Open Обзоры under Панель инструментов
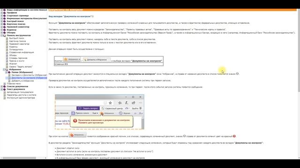 point(13,55)
